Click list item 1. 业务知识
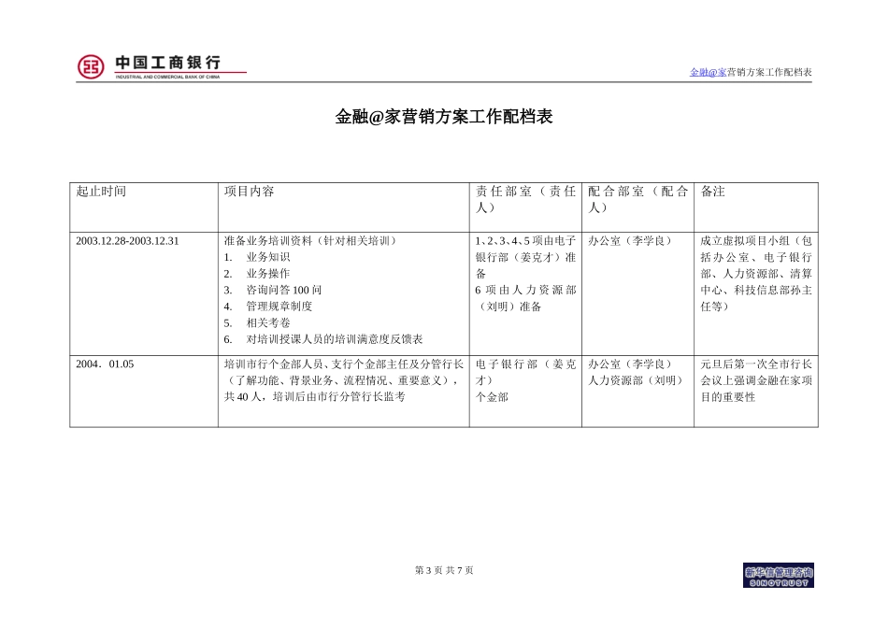The image size is (888, 628). (256, 257)
